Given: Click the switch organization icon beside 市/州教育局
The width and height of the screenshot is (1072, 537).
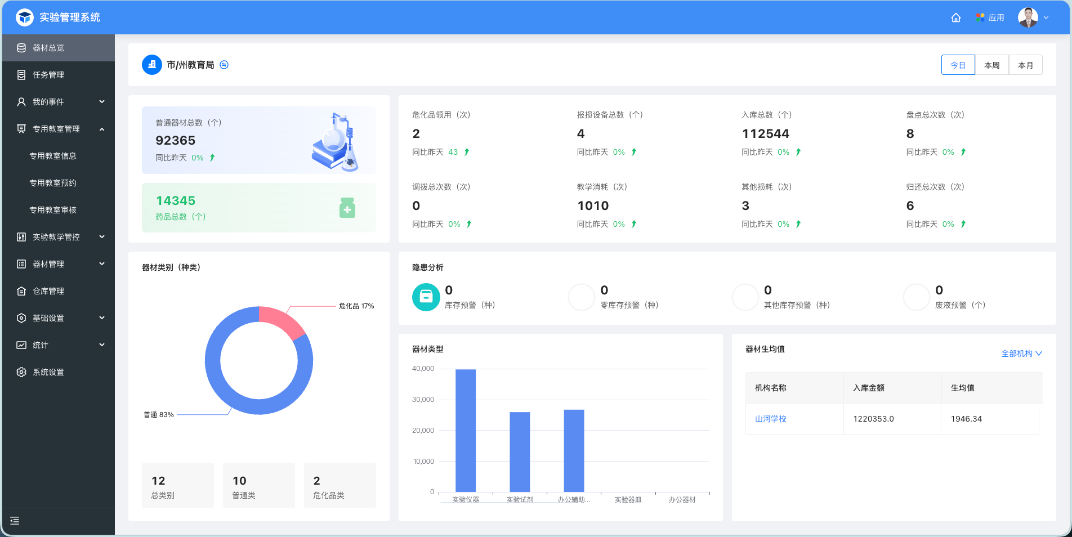Looking at the screenshot, I should click(x=224, y=65).
